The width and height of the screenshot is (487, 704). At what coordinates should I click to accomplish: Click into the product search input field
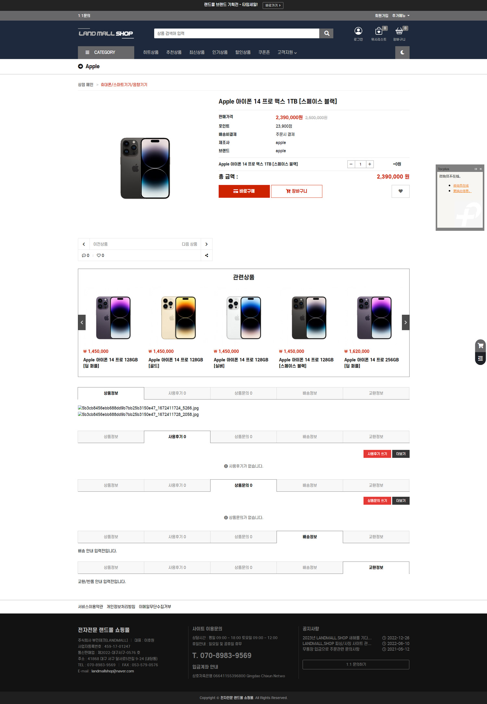tap(237, 33)
